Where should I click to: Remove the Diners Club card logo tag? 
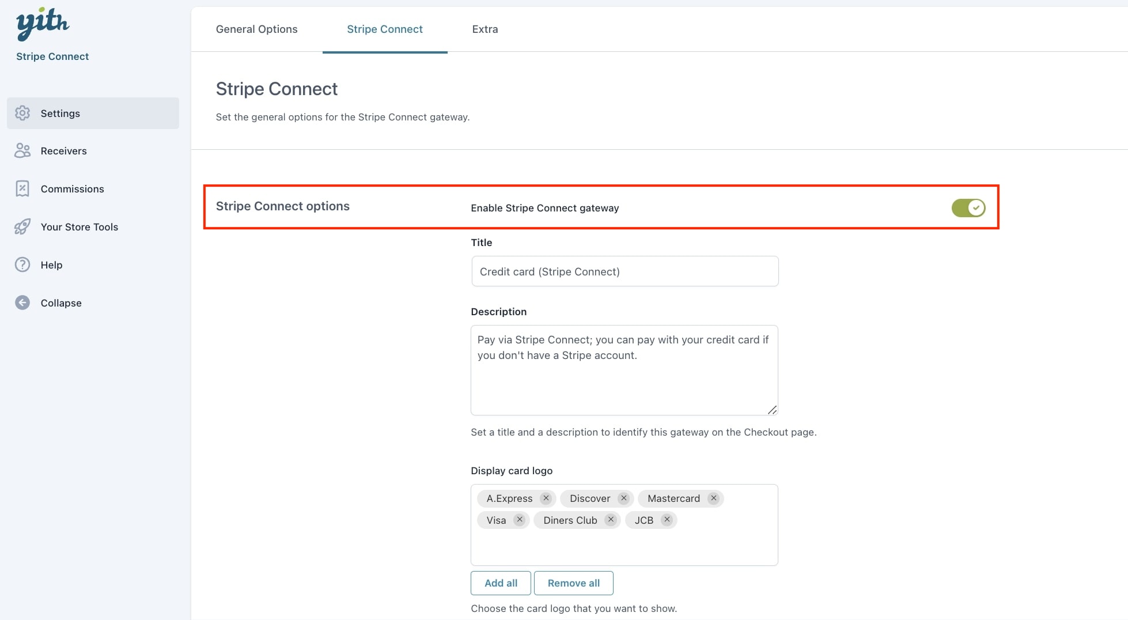click(x=611, y=520)
